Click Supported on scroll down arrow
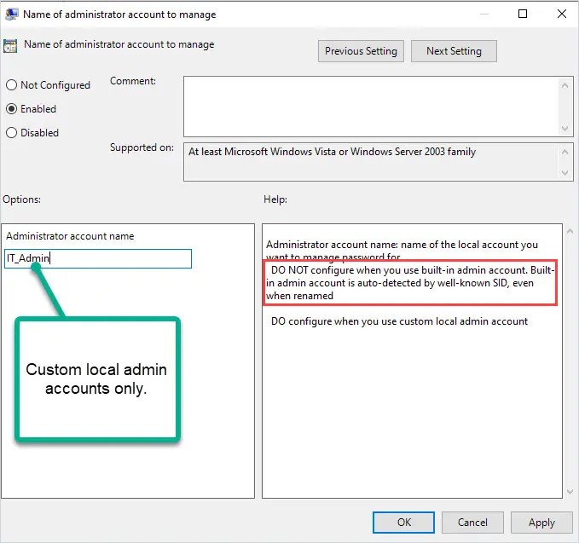The height and width of the screenshot is (543, 579). point(565,172)
